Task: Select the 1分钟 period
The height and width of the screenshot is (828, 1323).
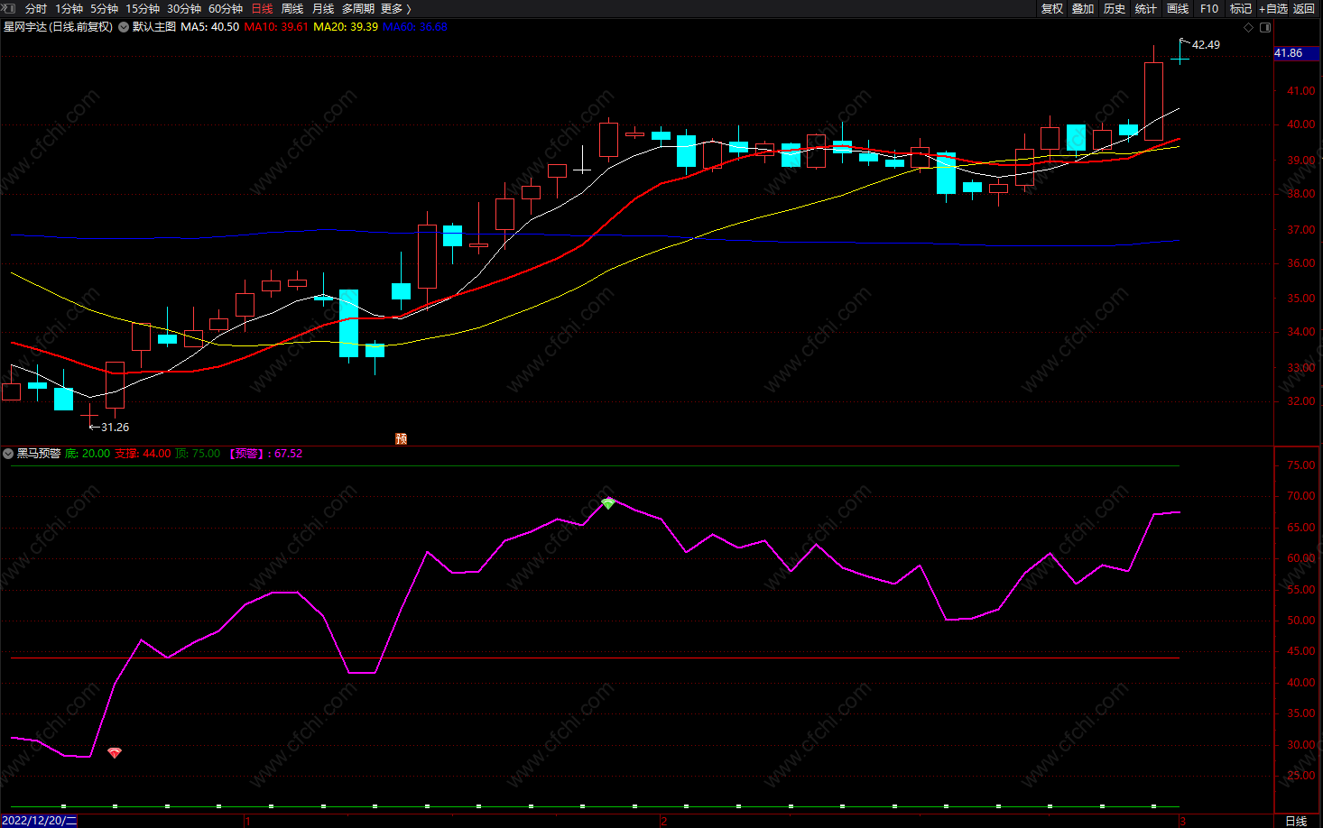Action: (x=69, y=8)
